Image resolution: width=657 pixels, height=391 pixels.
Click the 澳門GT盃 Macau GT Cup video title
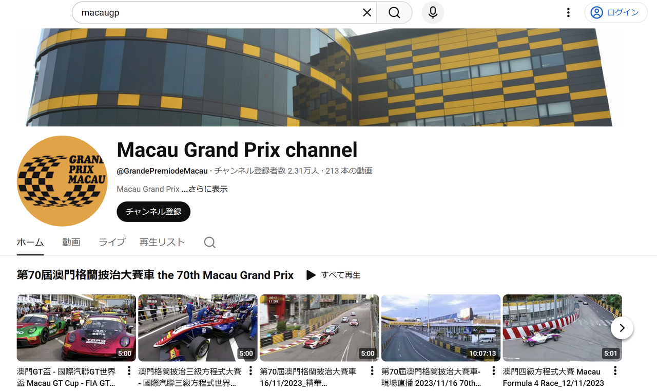click(67, 377)
